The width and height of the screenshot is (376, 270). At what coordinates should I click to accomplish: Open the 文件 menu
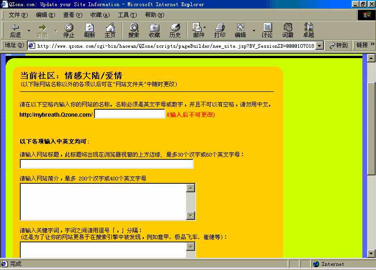[13, 15]
